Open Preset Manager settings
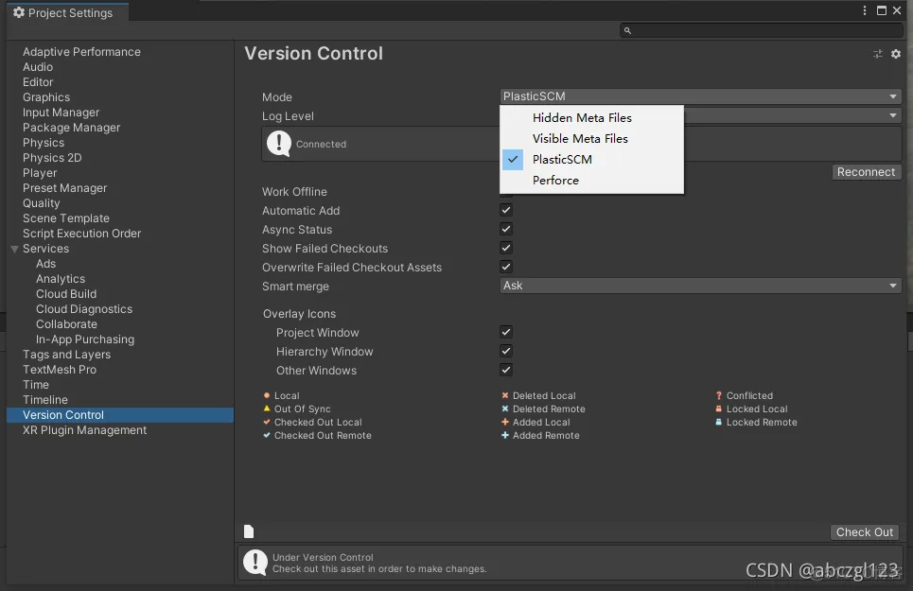Screen dimensions: 913x591 coord(65,188)
